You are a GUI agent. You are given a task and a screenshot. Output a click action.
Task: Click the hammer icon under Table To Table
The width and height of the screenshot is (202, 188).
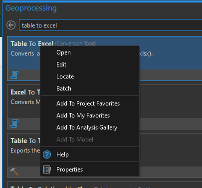pyautogui.click(x=14, y=171)
